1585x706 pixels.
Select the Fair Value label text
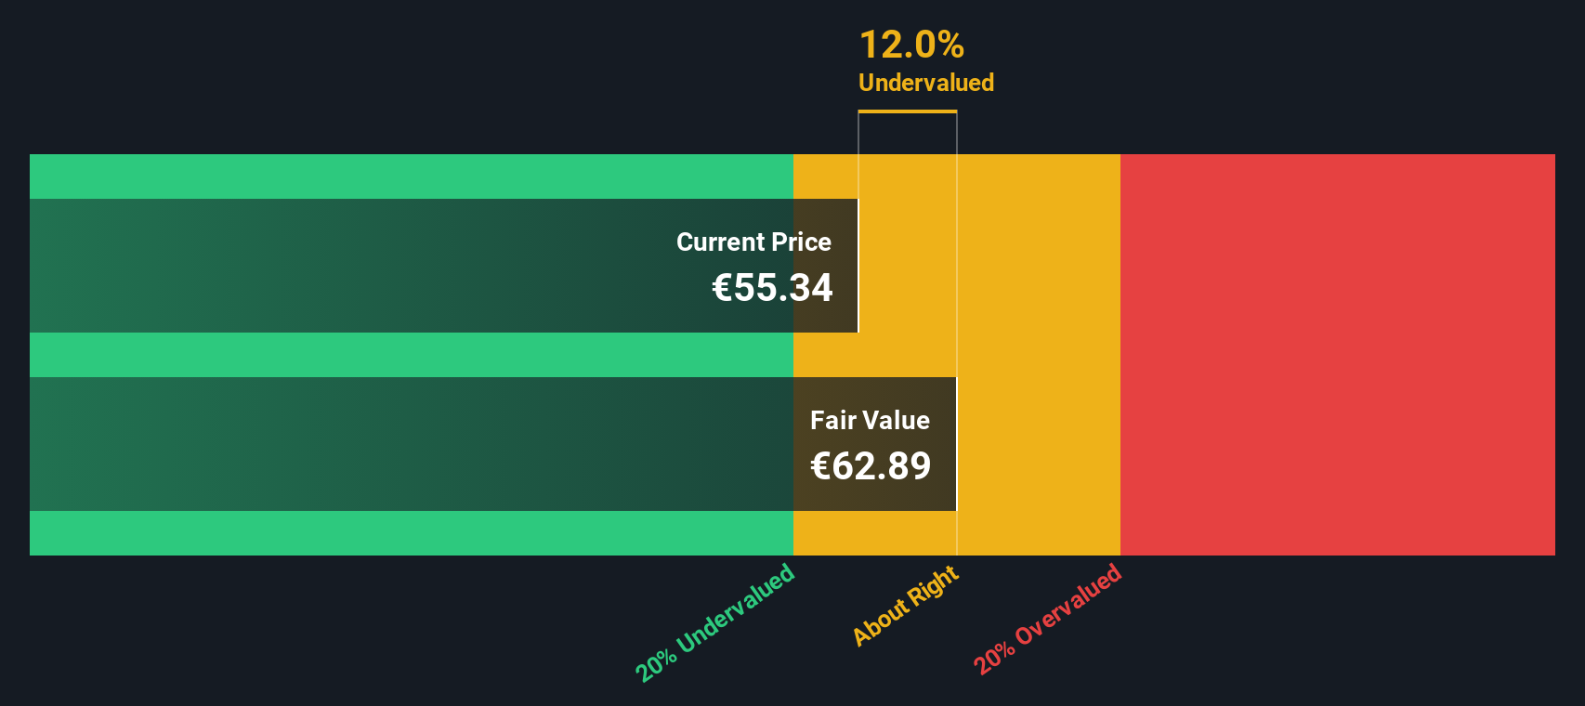point(870,420)
